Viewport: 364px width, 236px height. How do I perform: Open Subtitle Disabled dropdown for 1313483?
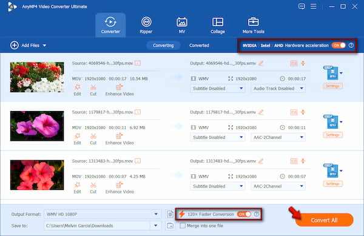pos(218,186)
